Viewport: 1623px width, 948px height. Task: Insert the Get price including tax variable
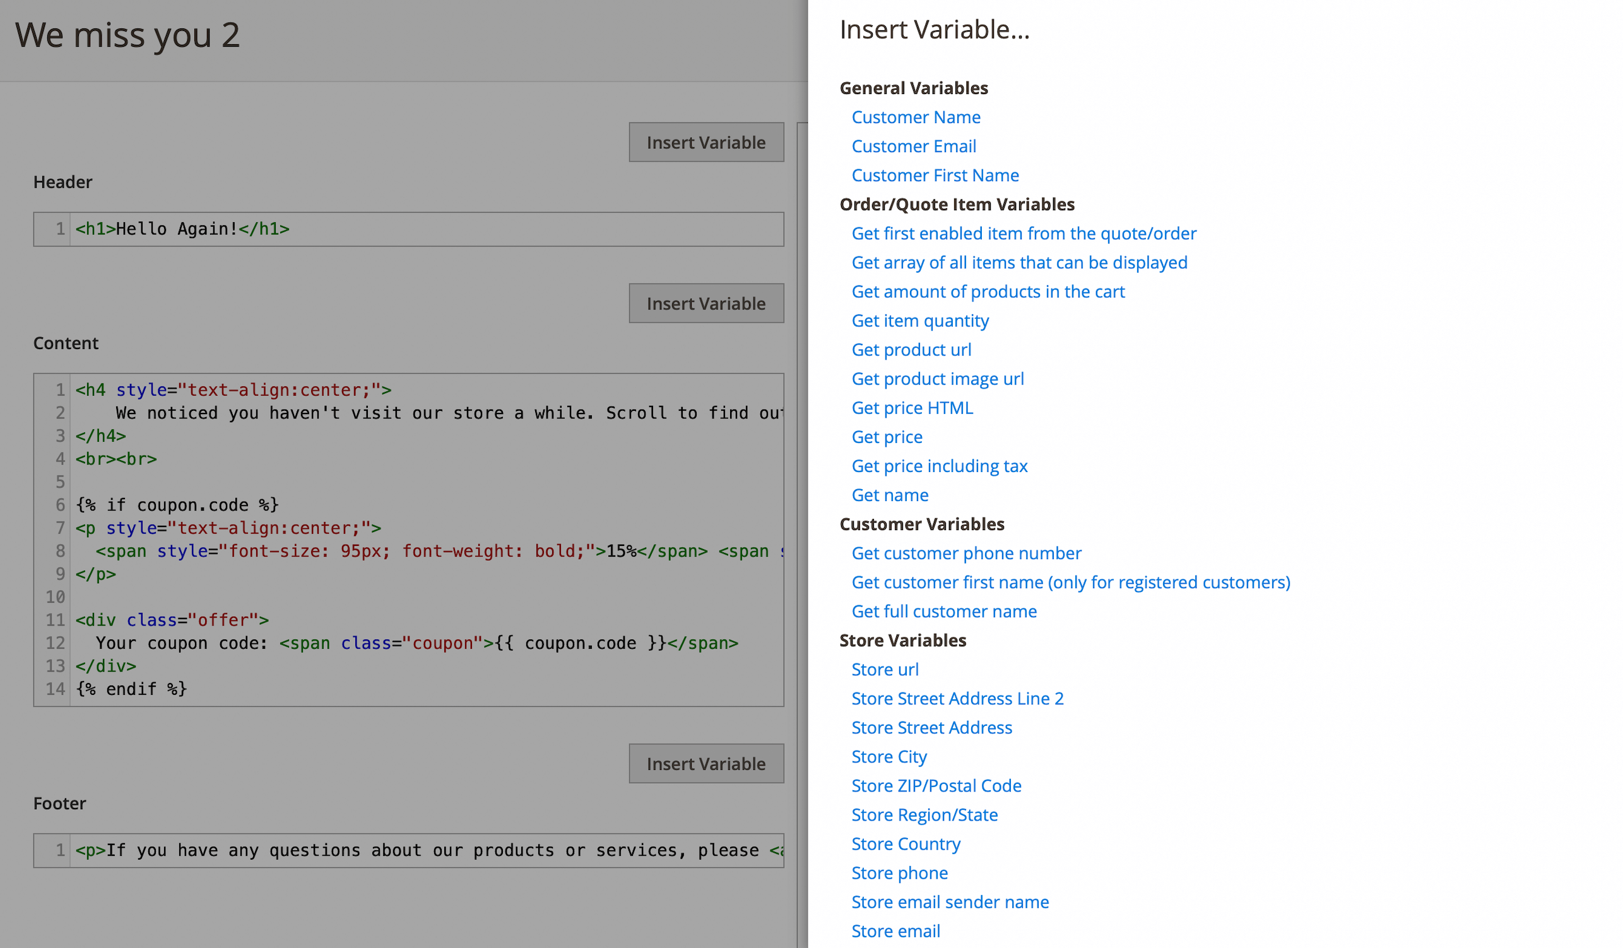pos(940,466)
